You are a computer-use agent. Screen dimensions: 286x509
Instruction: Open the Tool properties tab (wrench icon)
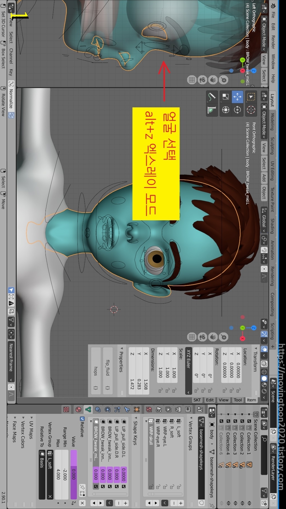pos(200,410)
